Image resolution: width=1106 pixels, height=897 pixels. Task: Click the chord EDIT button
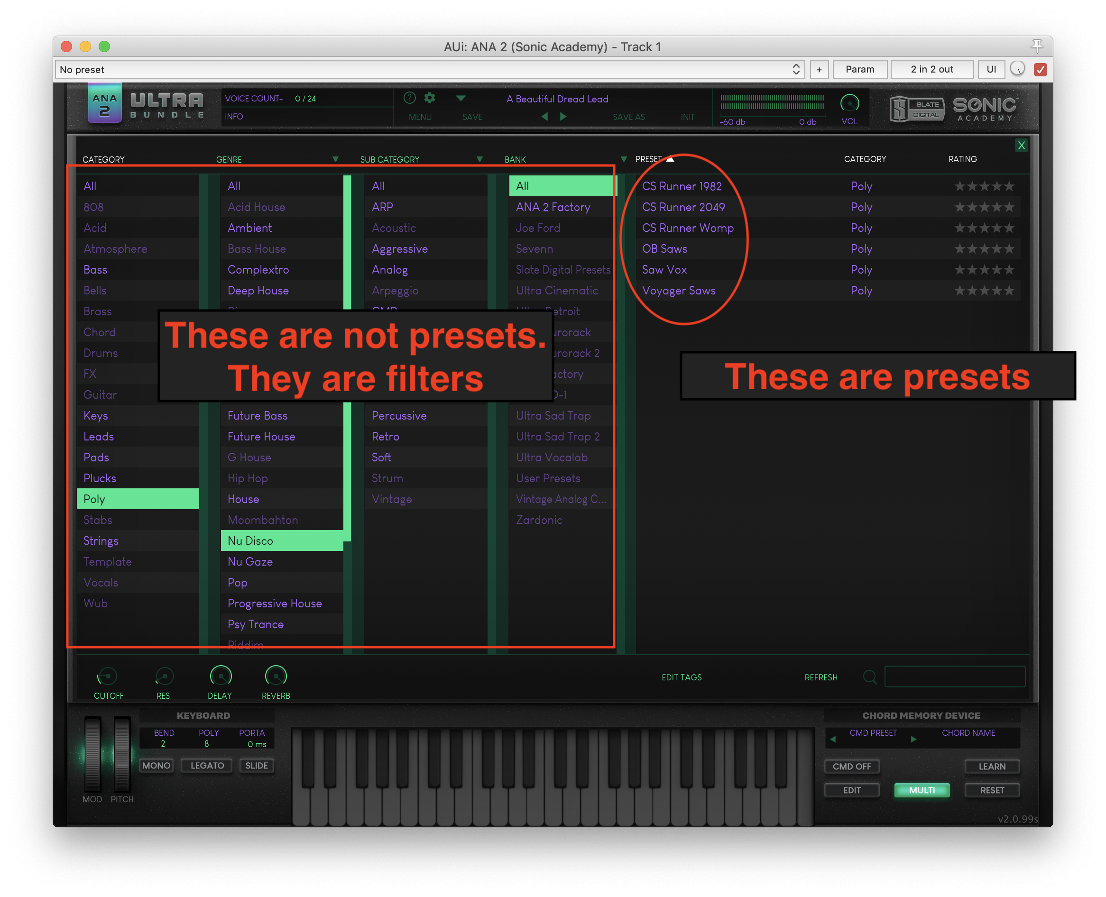852,790
